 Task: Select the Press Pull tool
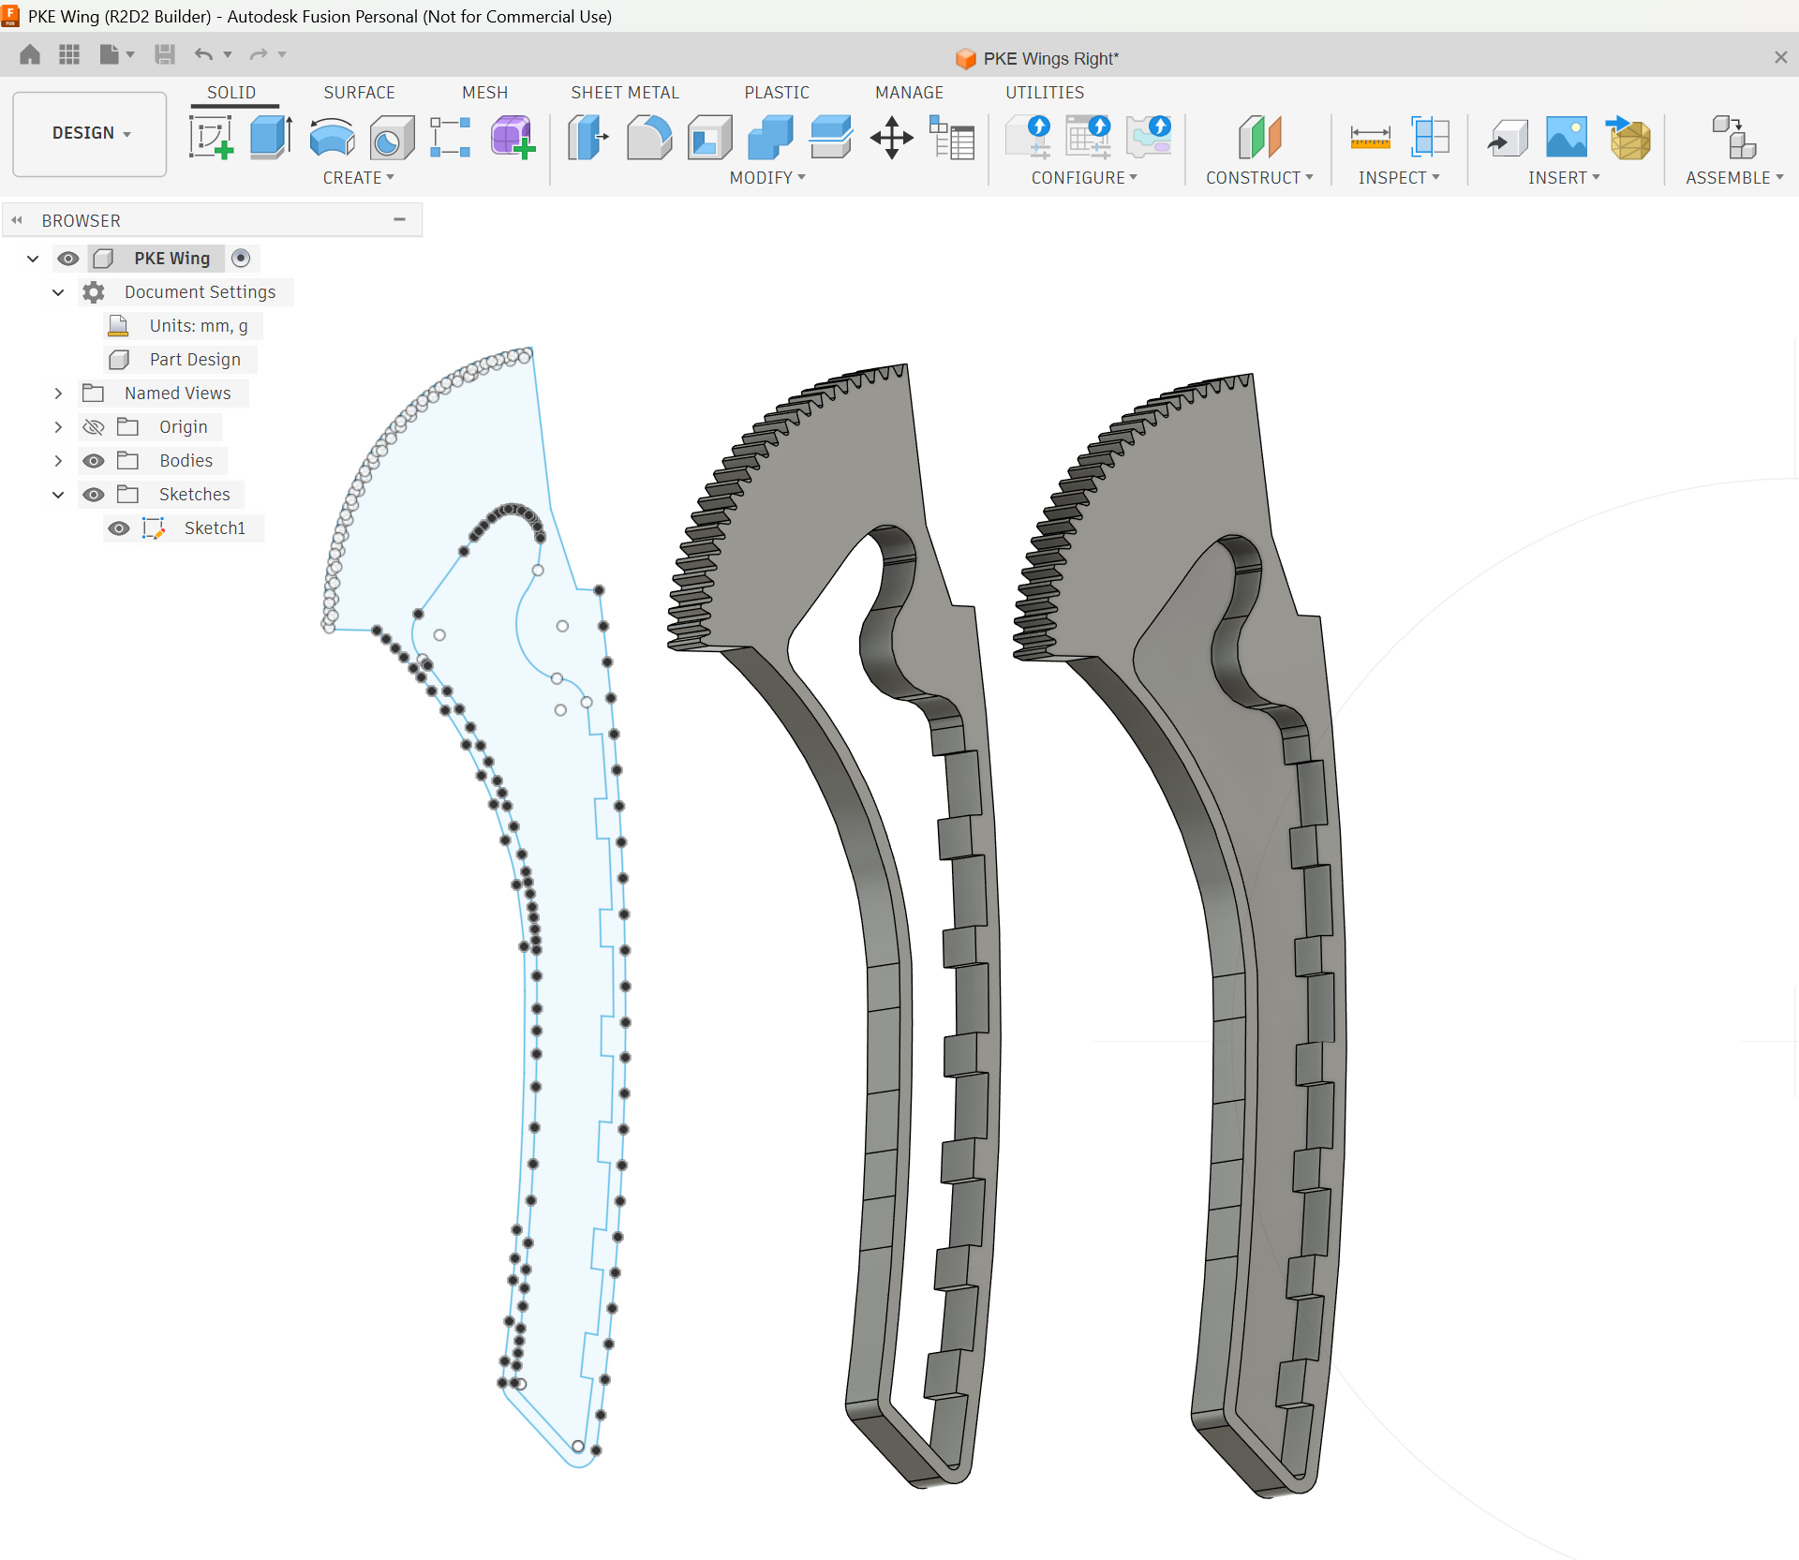pos(588,138)
